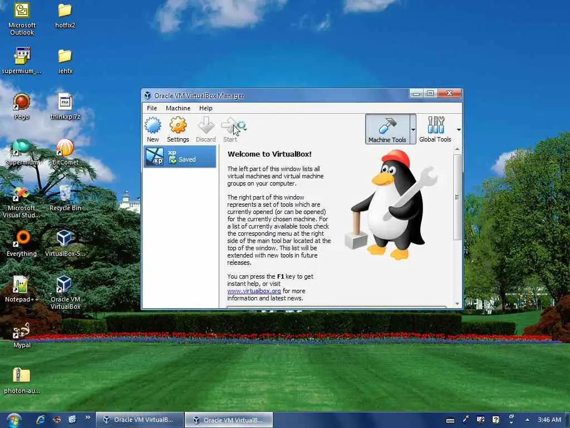Open the hotfix2 folder on the desktop
The image size is (570, 428).
coord(65,16)
